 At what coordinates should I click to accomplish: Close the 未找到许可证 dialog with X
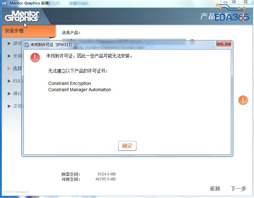[x=224, y=43]
